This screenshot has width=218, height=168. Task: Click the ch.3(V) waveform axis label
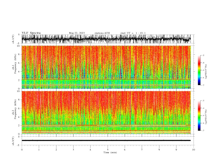(13, 141)
